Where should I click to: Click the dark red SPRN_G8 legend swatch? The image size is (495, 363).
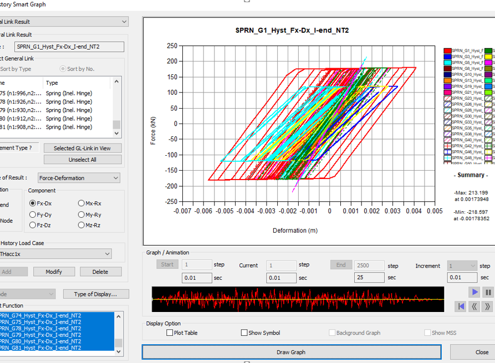pos(447,69)
